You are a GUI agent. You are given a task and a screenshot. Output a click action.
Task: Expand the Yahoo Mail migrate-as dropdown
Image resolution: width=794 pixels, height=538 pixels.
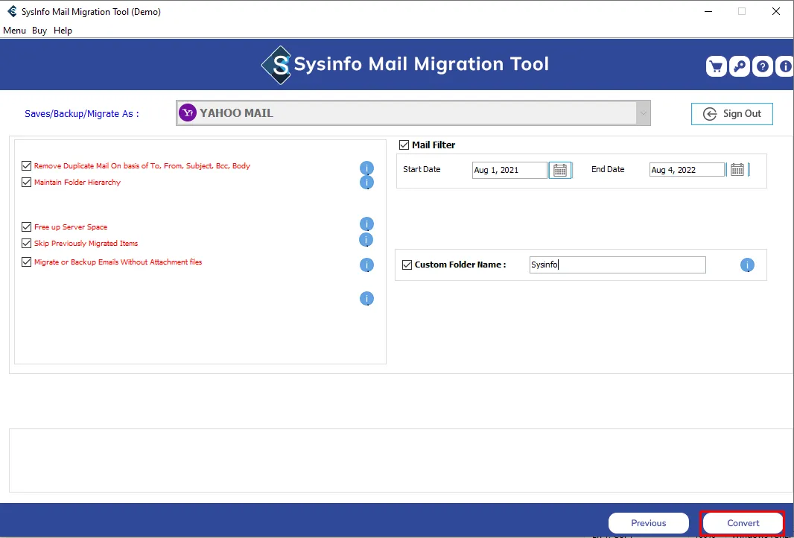643,113
